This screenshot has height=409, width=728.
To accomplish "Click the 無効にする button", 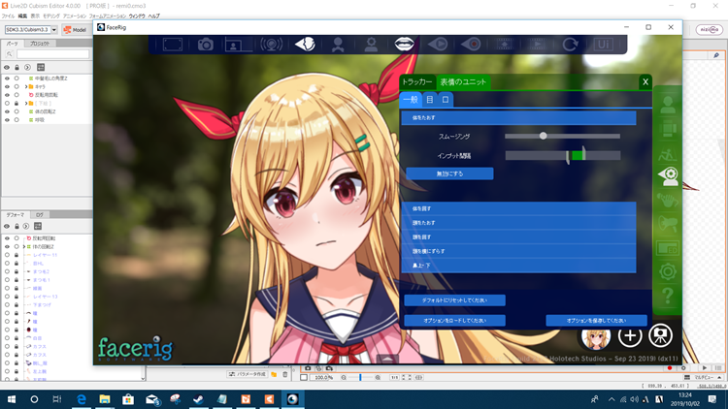I will pos(449,173).
